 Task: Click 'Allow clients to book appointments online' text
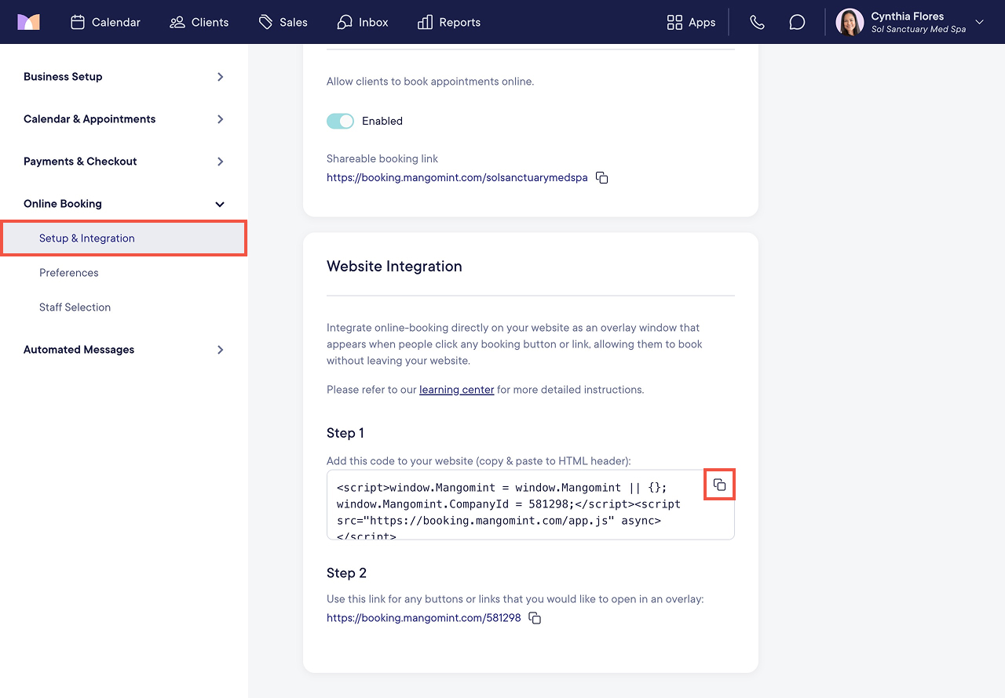430,82
